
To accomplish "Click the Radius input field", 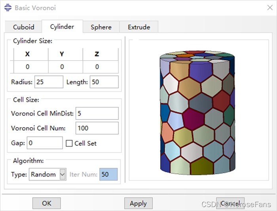I will click(x=49, y=82).
